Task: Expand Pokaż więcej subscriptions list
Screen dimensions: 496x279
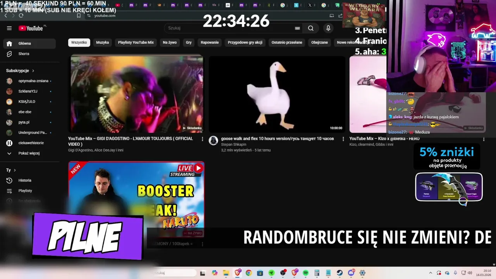Action: click(x=29, y=153)
